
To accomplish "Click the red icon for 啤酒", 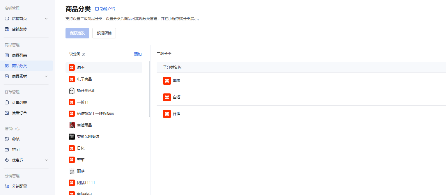I will [167, 81].
